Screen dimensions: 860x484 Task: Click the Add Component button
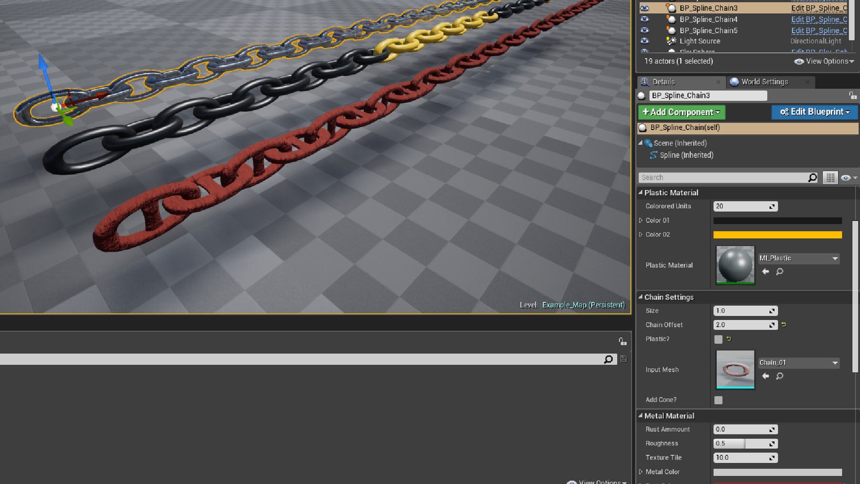coord(681,112)
